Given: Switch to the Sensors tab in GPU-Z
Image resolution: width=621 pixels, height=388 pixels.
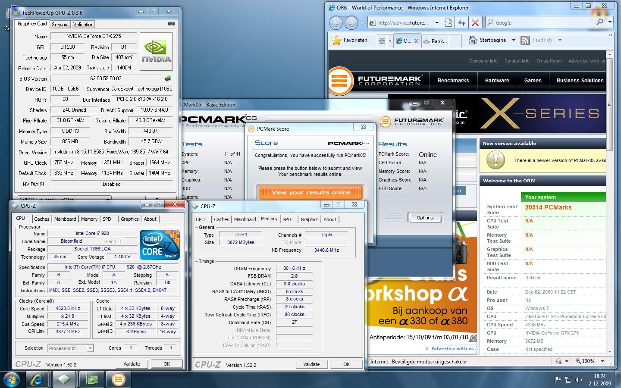Looking at the screenshot, I should pyautogui.click(x=60, y=25).
